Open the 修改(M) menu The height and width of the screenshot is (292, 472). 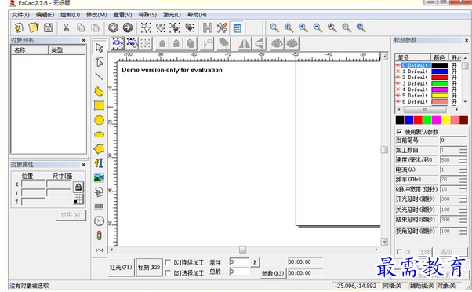(96, 15)
